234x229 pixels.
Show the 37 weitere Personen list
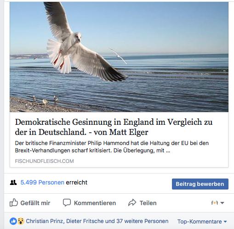[x=142, y=221]
